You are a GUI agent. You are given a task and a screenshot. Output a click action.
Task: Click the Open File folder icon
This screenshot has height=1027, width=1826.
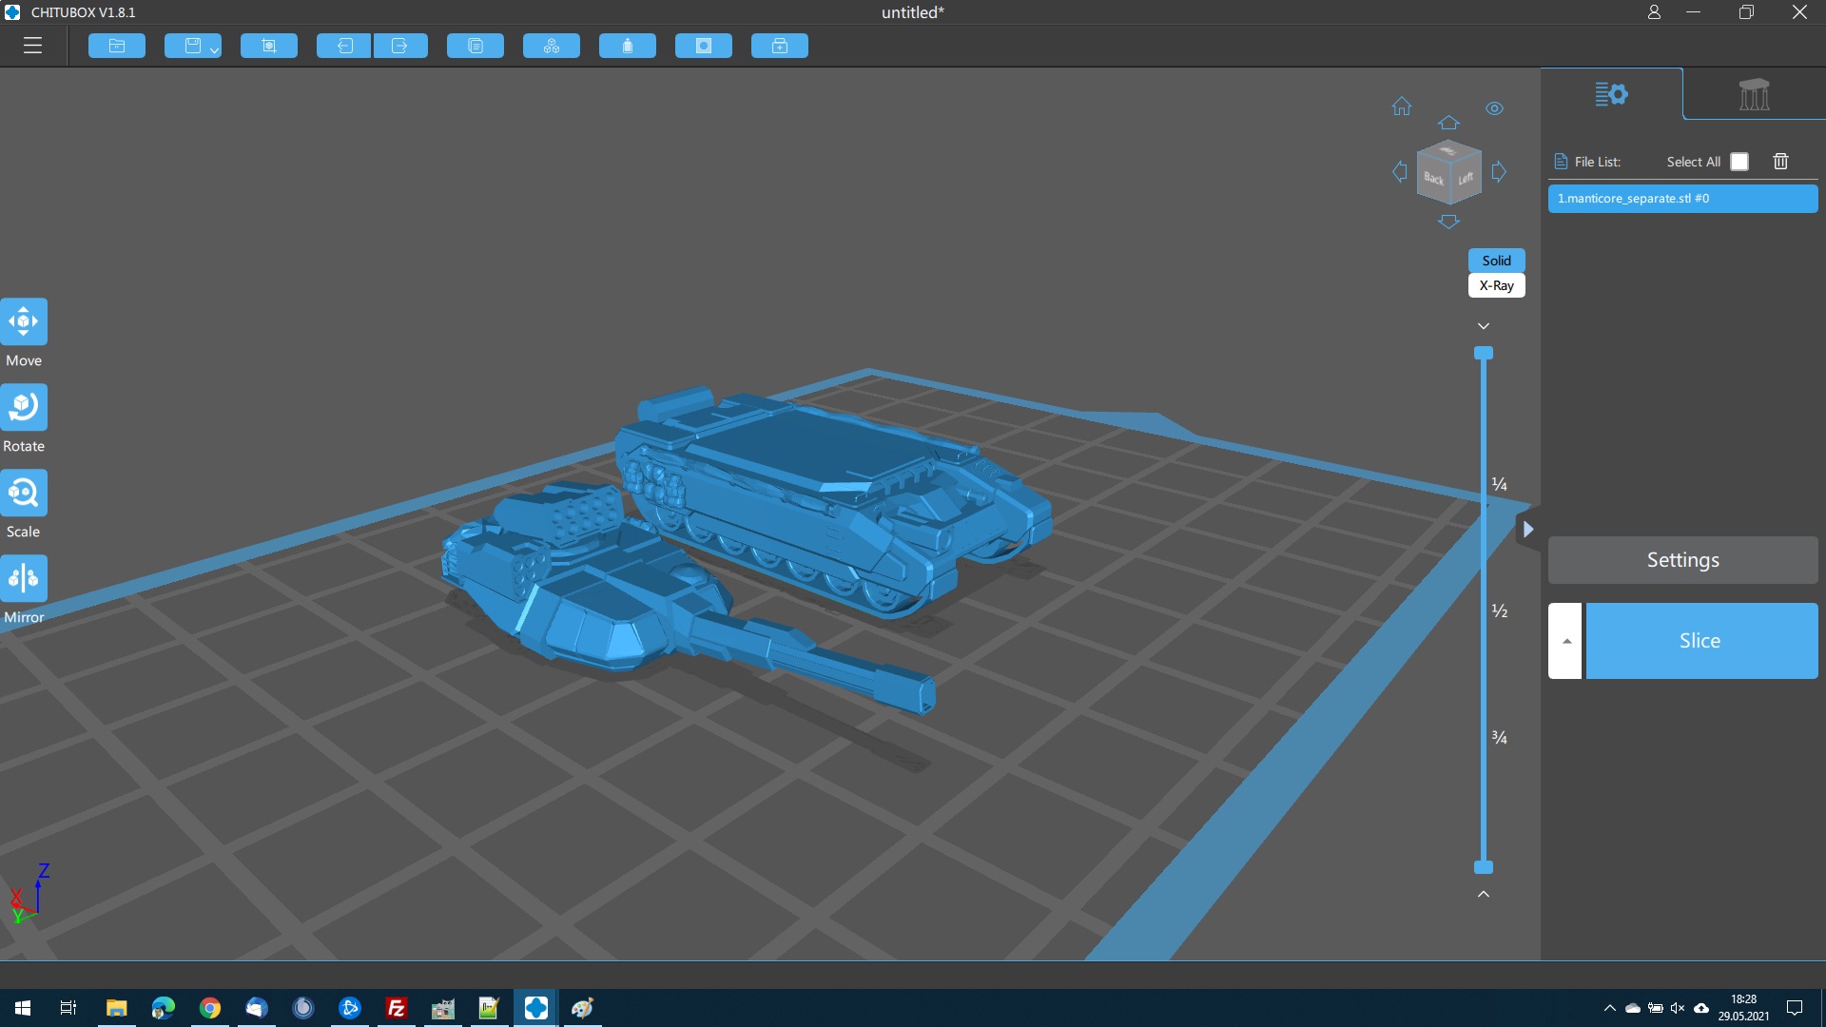117,46
